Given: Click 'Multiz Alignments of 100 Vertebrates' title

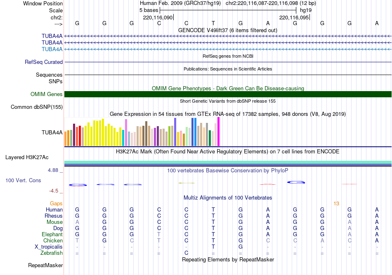Looking at the screenshot, I should coord(228,198).
